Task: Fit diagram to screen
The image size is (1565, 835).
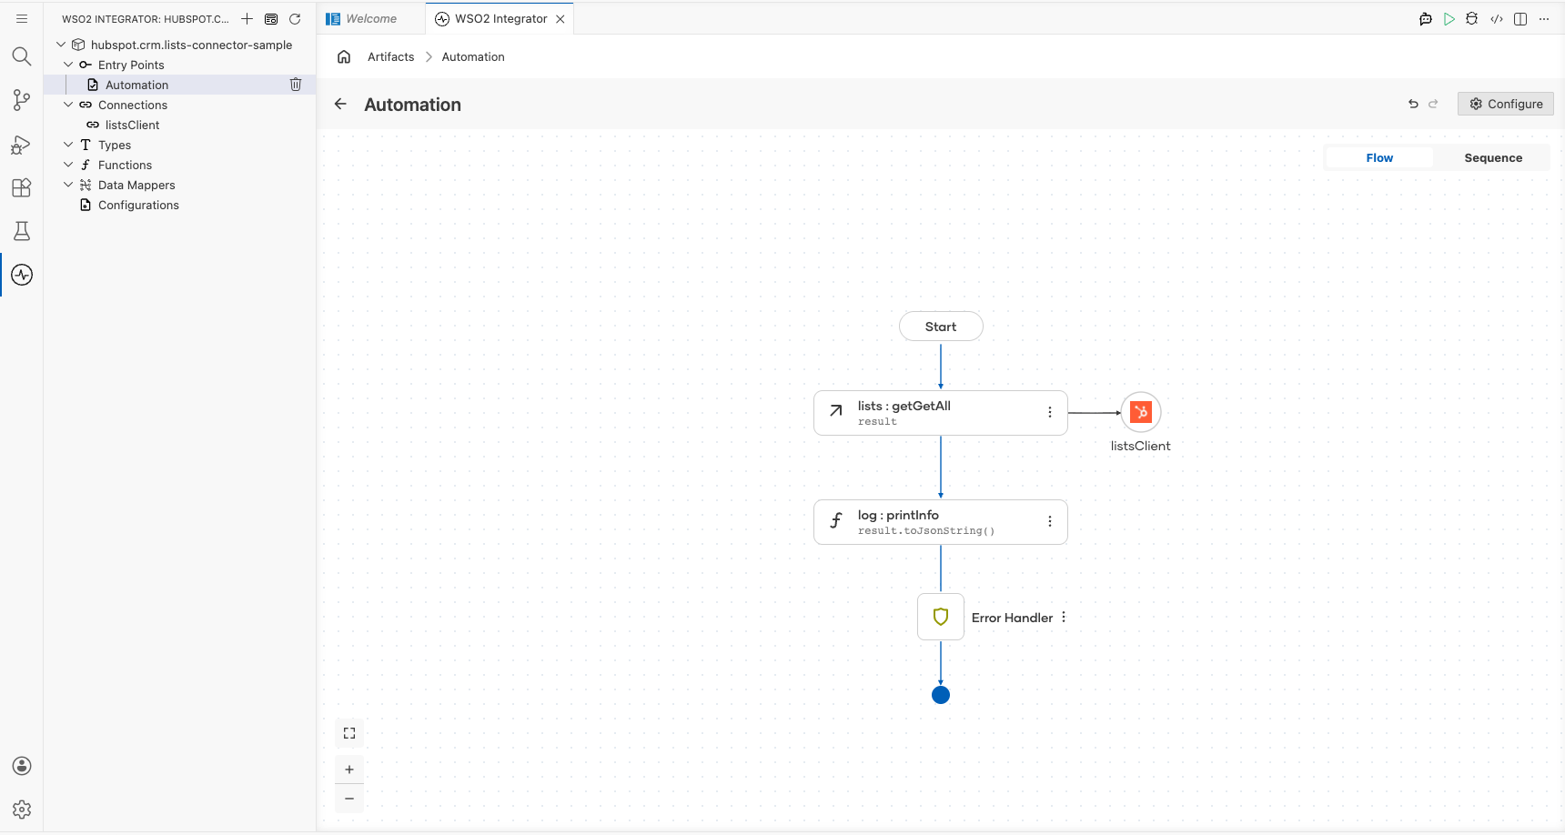Action: coord(349,733)
